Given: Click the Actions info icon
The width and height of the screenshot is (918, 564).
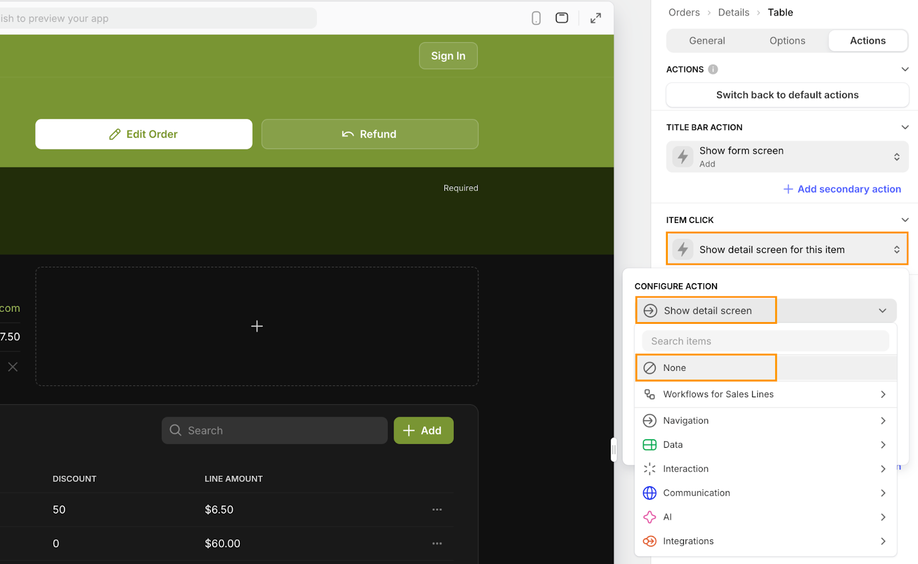Looking at the screenshot, I should (x=713, y=69).
